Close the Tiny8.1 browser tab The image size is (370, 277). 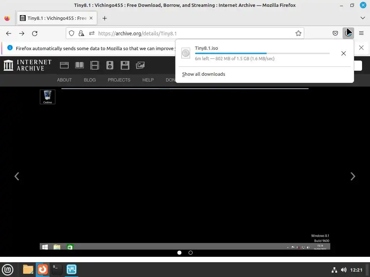pyautogui.click(x=91, y=18)
